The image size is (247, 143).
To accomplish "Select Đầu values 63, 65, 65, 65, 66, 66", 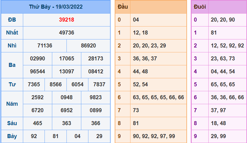I will pos(159,97).
